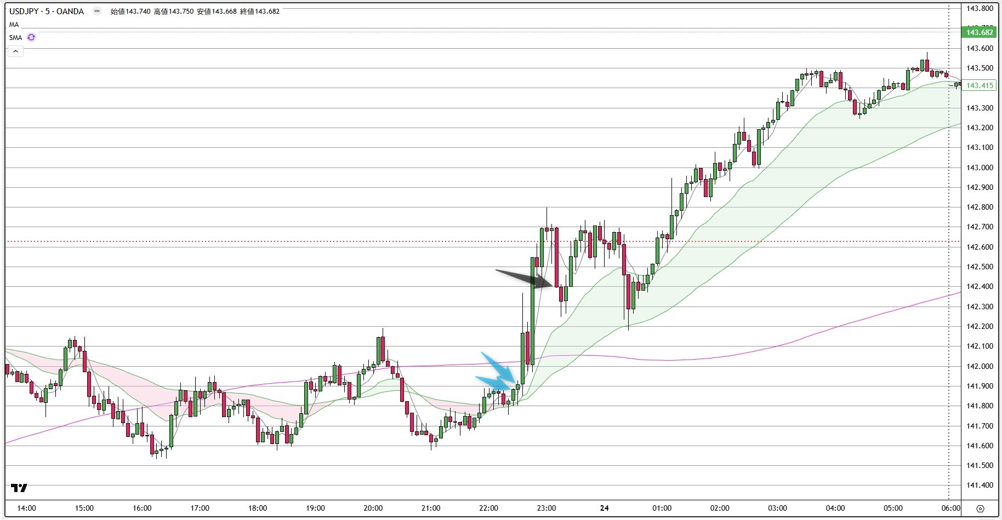Click the 141.900 price axis label

[980, 386]
